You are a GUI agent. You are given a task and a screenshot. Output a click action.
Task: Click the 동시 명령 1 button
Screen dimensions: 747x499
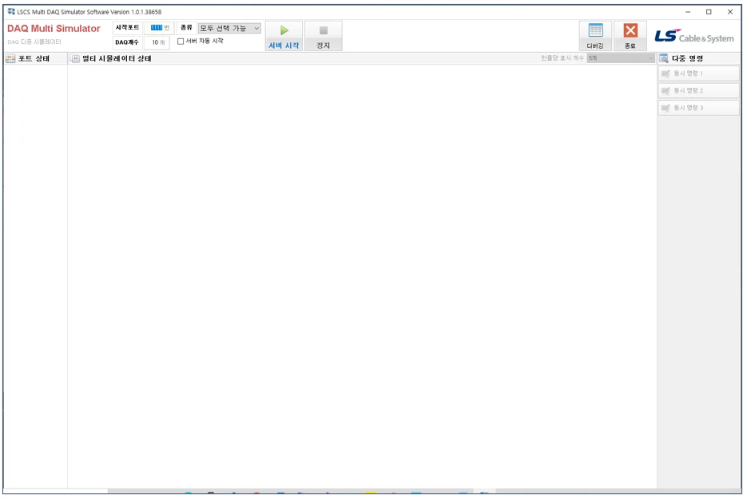698,73
